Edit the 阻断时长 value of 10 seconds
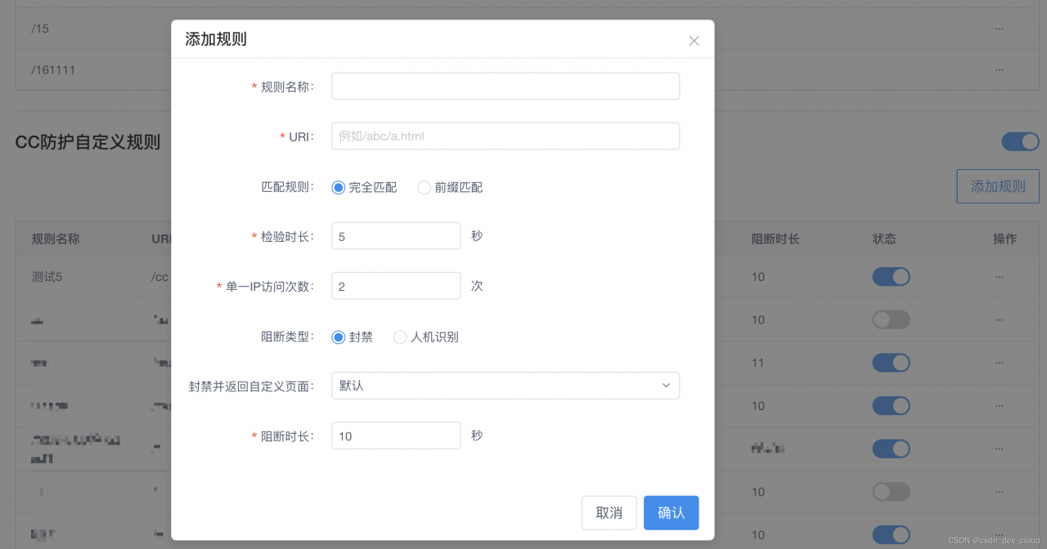This screenshot has width=1047, height=549. tap(395, 435)
